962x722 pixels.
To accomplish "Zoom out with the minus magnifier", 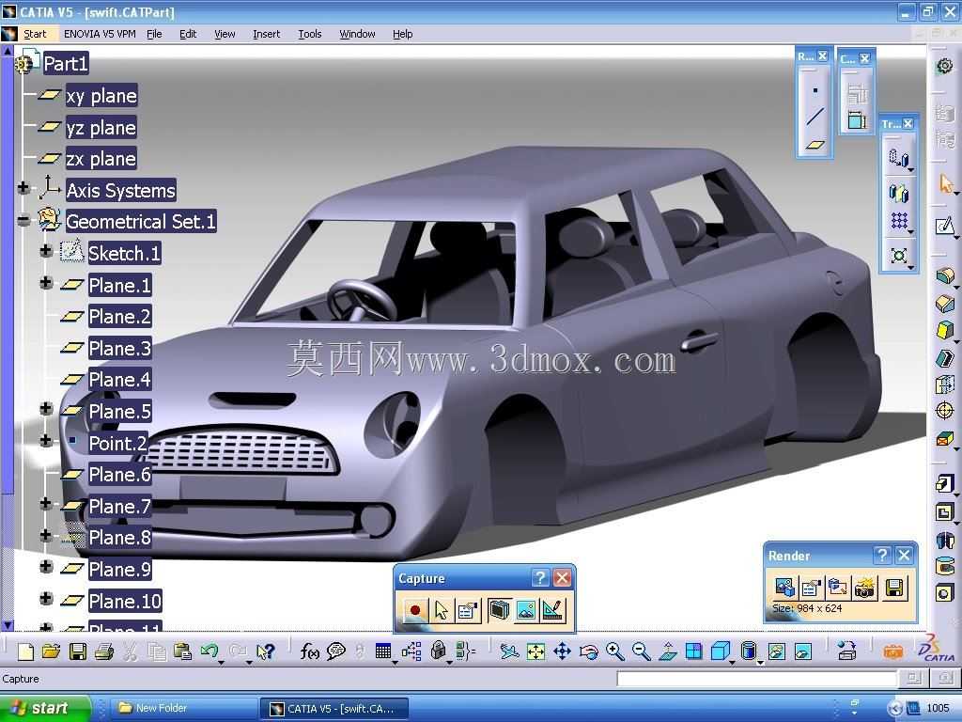I will [641, 651].
